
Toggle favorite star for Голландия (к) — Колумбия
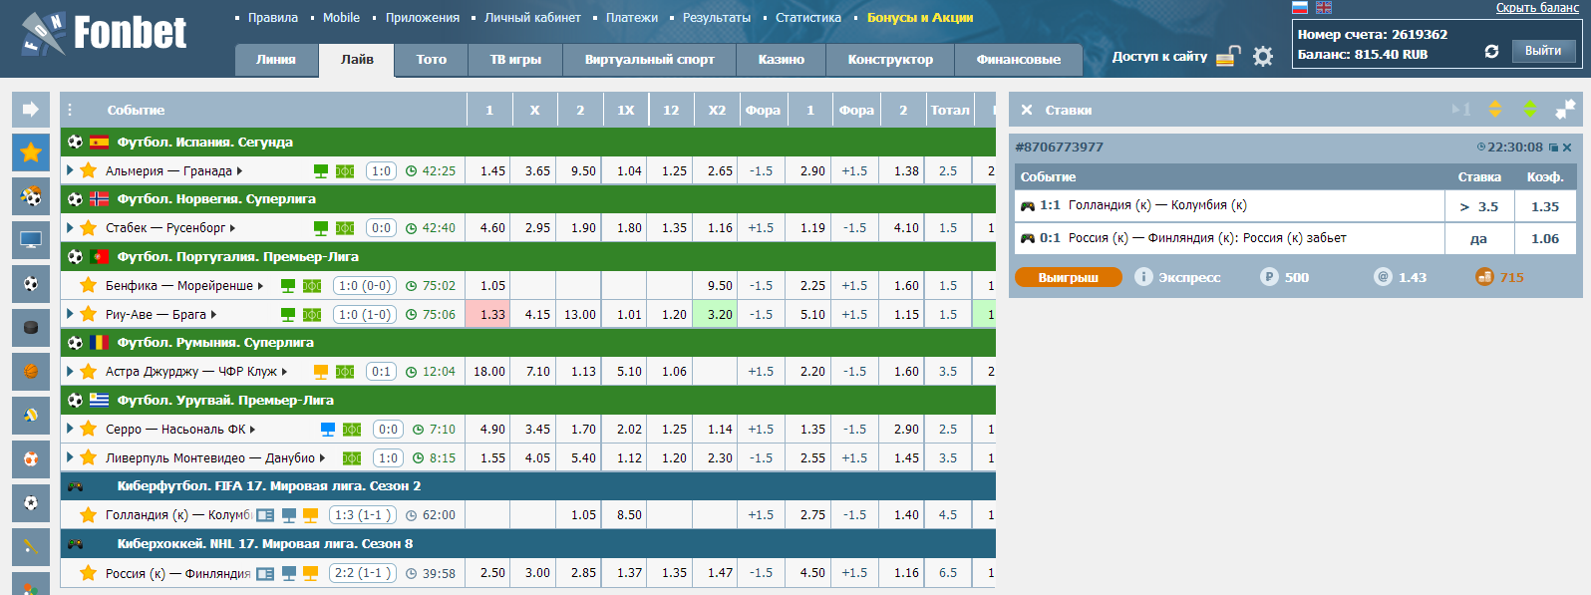pos(89,515)
